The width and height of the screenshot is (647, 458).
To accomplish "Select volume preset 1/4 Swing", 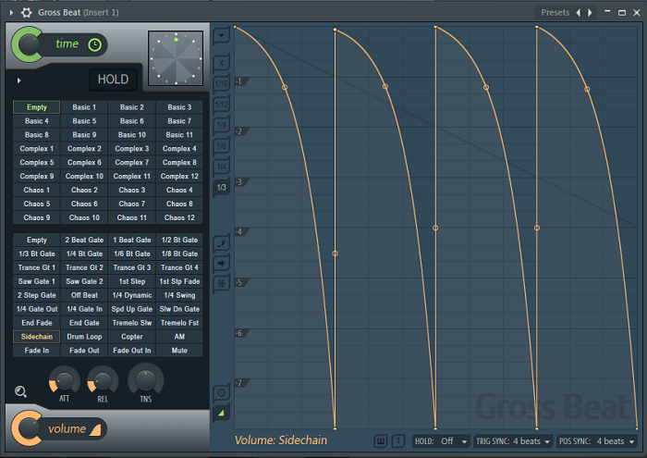I will 179,295.
